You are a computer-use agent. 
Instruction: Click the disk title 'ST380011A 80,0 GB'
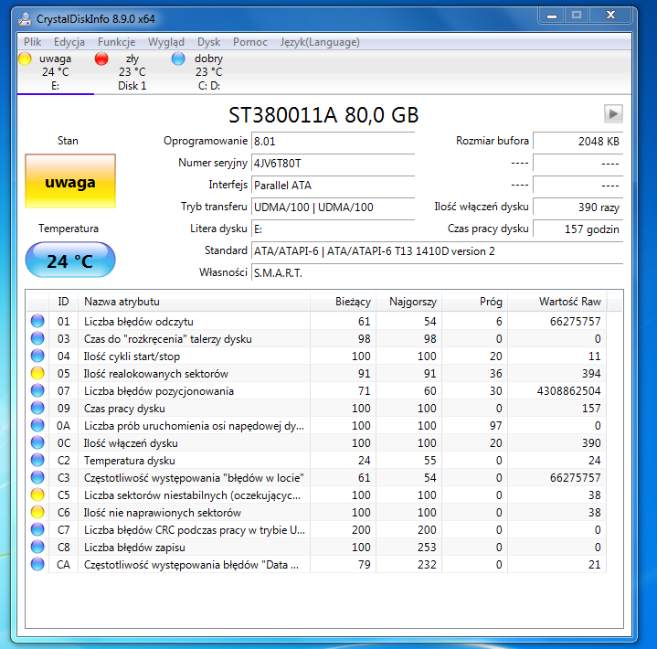coord(323,114)
